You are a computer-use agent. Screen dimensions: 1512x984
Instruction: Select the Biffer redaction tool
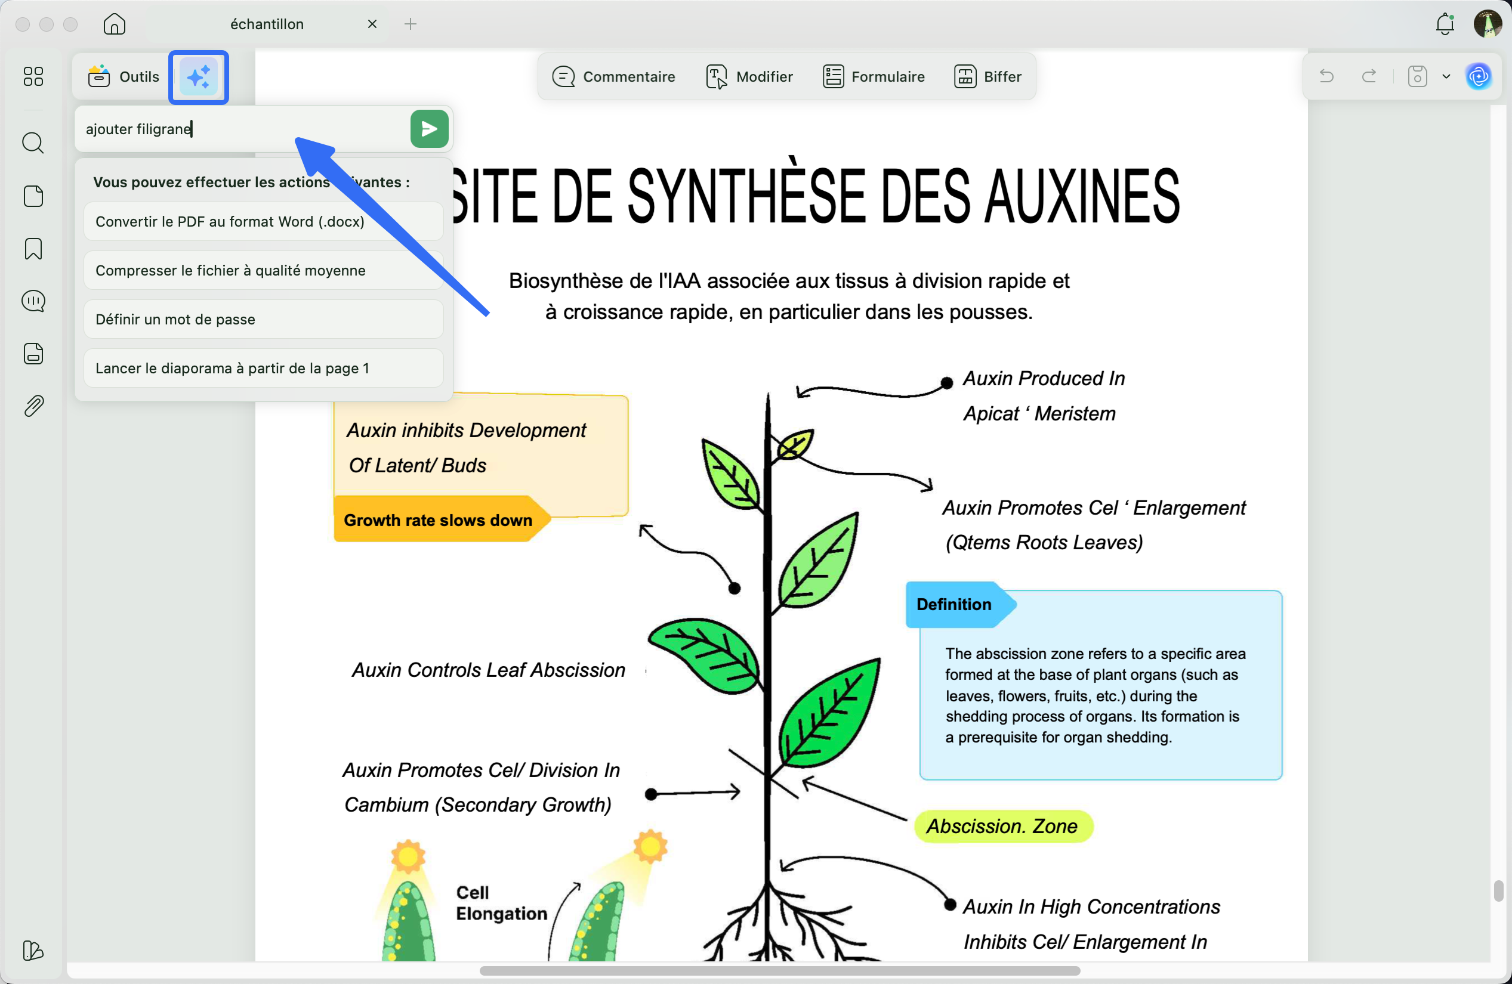[988, 76]
